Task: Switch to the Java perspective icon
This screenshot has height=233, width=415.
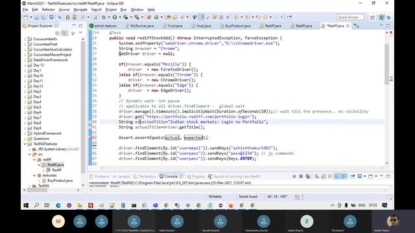Action: pyautogui.click(x=381, y=17)
